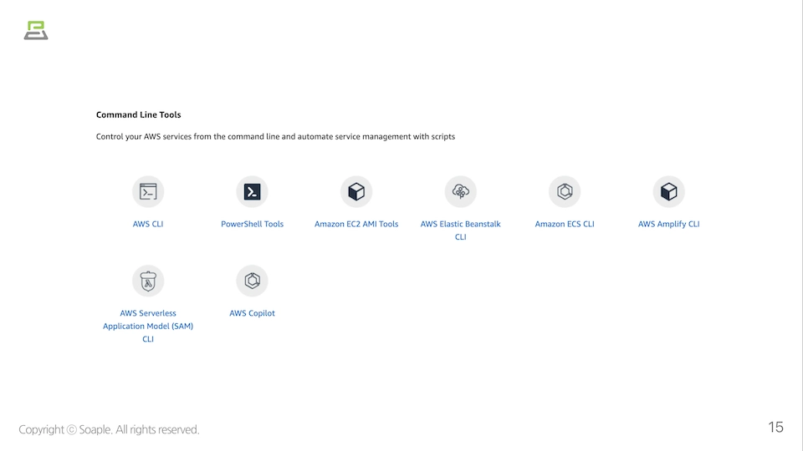Click the Command Line Tools heading
Image resolution: width=803 pixels, height=451 pixels.
point(138,114)
